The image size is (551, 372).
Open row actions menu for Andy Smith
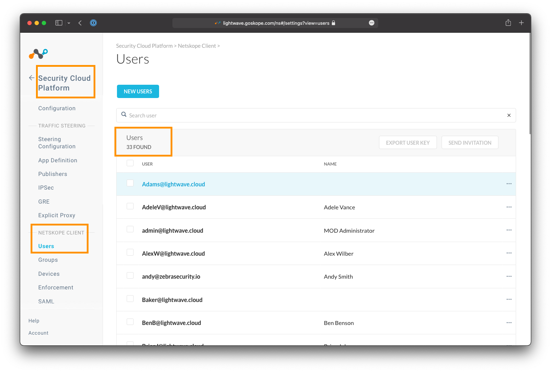coord(509,276)
